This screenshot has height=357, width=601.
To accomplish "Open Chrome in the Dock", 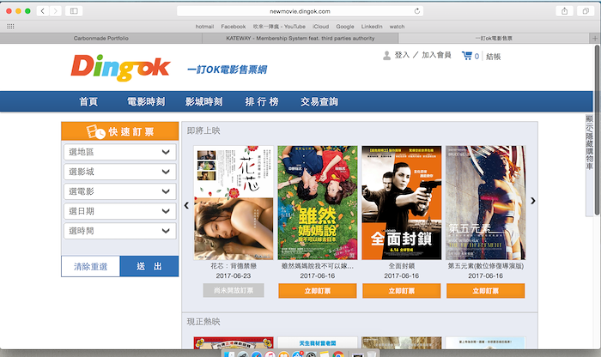I will point(338,354).
